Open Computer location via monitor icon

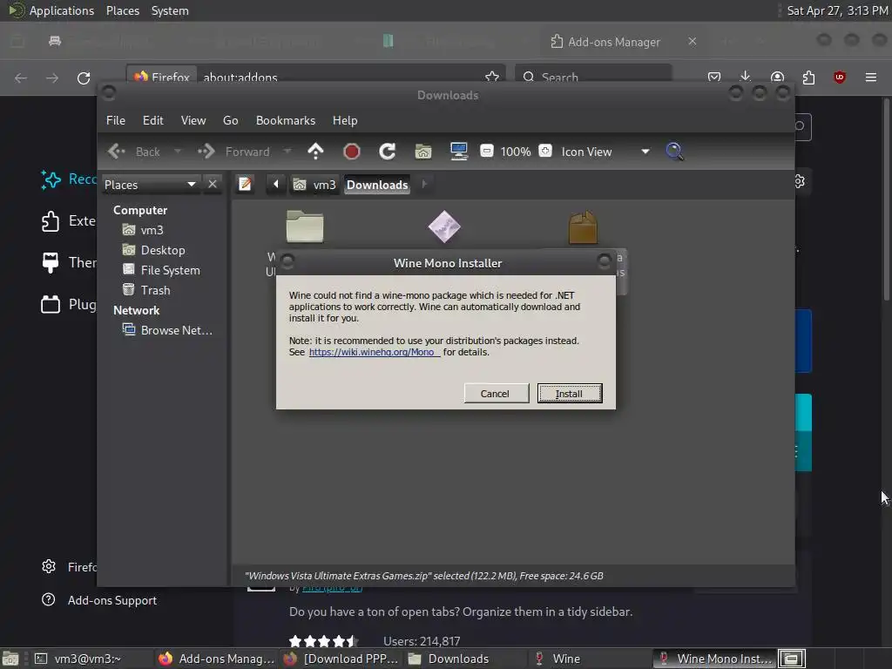point(458,152)
